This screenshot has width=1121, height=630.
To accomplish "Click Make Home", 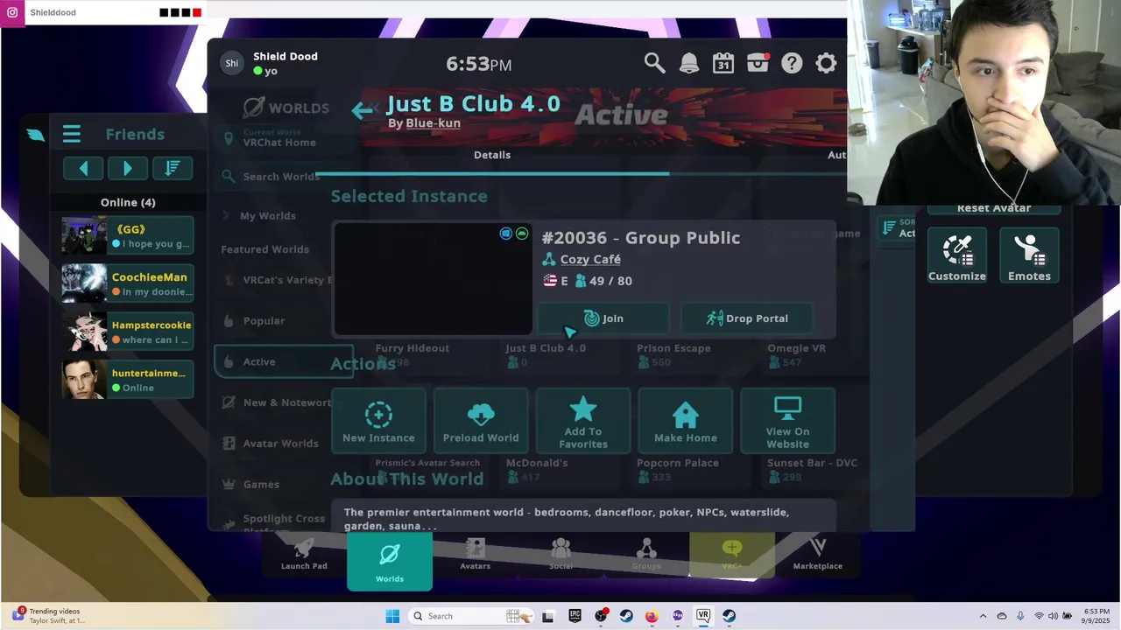I will coord(686,421).
